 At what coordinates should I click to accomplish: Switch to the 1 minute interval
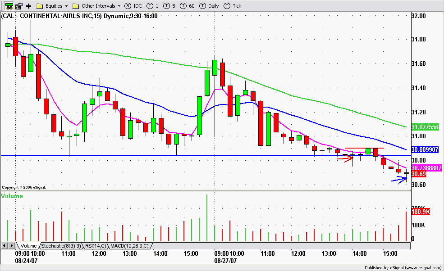153,6
